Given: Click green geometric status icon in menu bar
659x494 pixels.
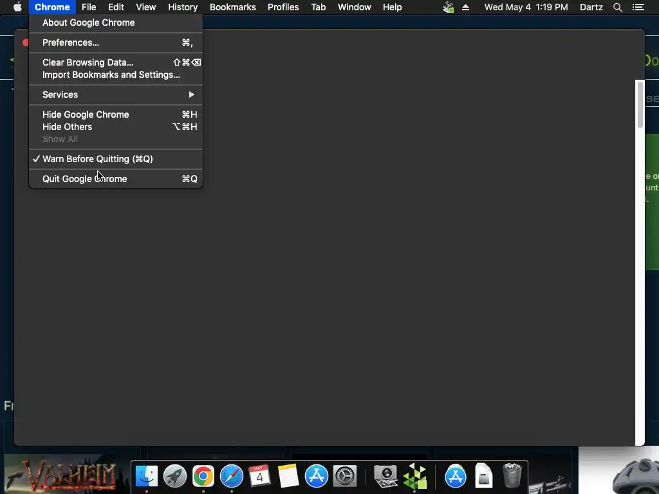Looking at the screenshot, I should (448, 7).
